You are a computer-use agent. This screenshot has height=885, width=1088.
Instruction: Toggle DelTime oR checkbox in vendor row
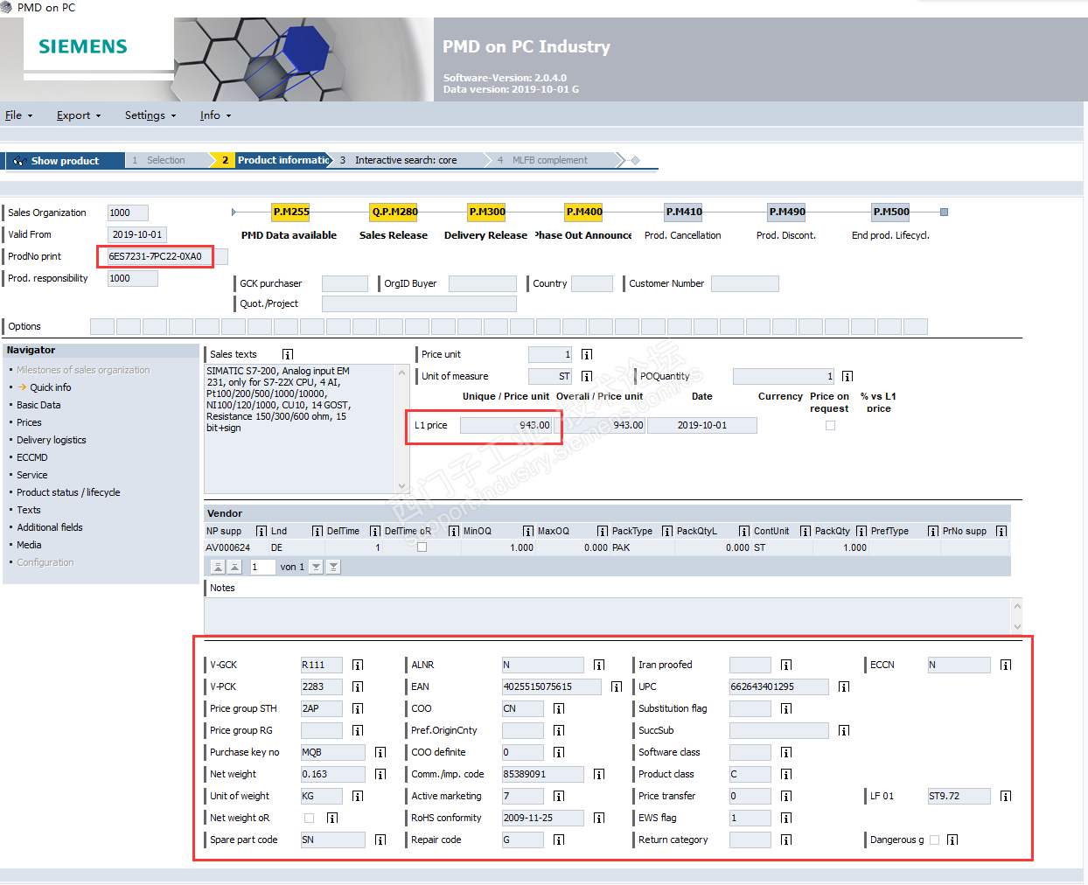pos(422,547)
